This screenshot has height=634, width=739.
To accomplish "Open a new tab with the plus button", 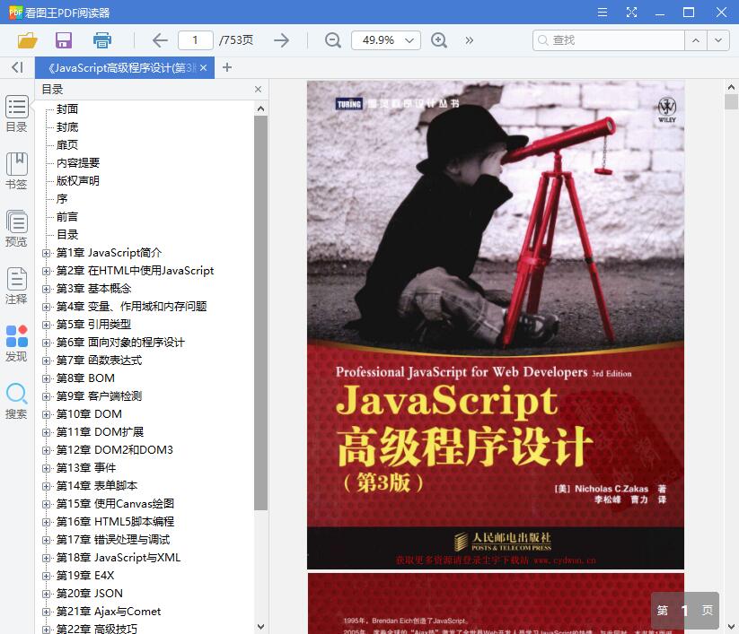I will [x=227, y=67].
